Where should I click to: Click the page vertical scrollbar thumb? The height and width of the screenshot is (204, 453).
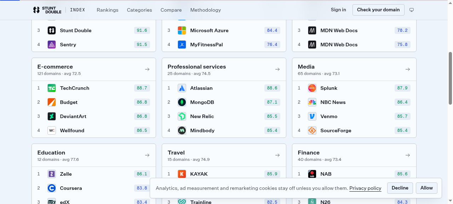tap(451, 79)
